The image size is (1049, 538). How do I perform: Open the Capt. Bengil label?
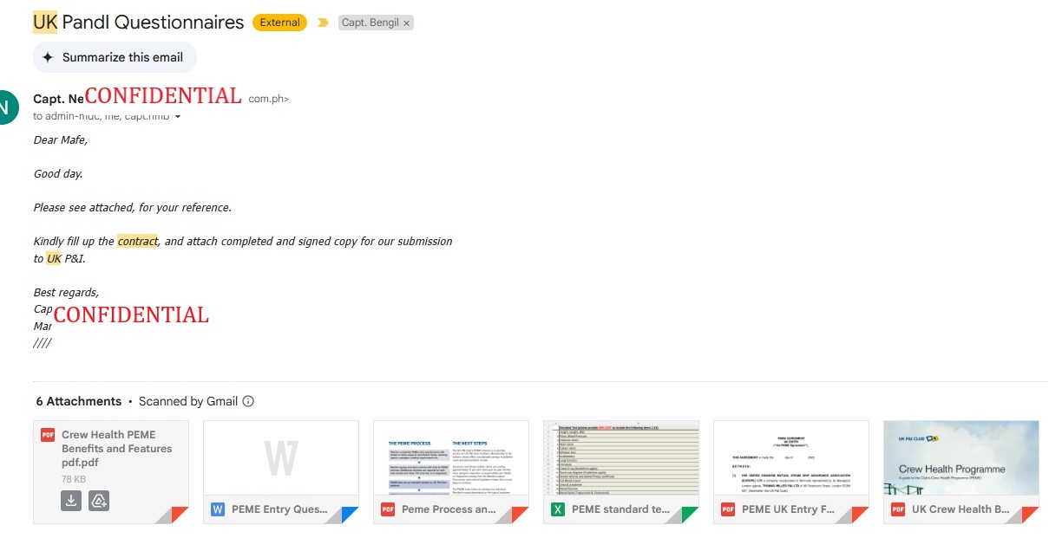click(370, 23)
